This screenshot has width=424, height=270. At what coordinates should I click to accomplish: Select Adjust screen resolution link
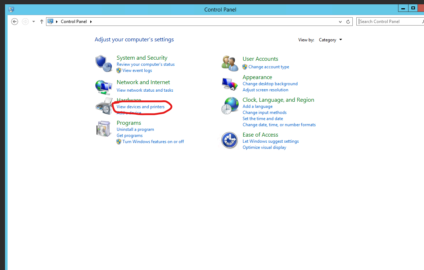click(265, 90)
